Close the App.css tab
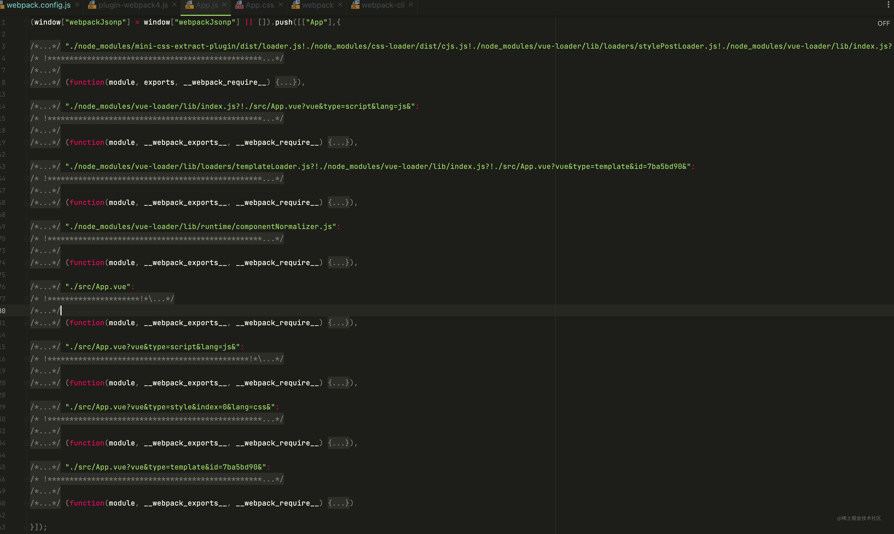This screenshot has width=894, height=534. tap(281, 5)
